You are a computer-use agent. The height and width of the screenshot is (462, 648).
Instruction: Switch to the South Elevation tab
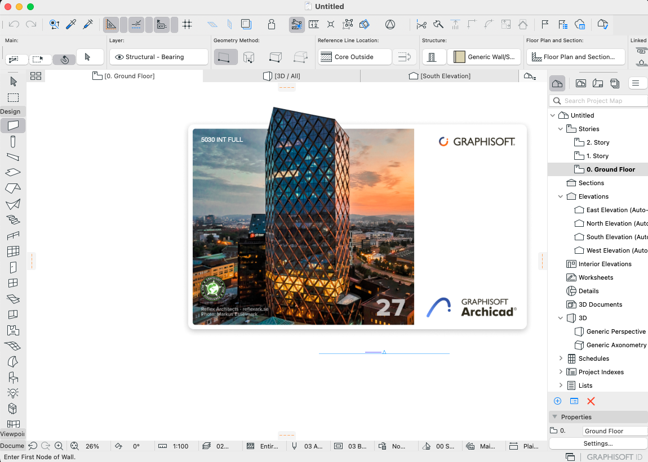(440, 76)
